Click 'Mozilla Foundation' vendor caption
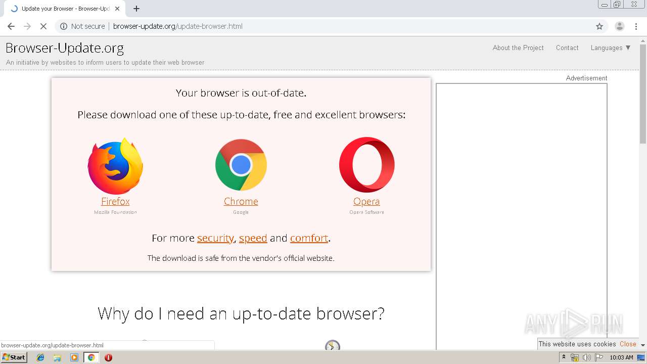Viewport: 647px width, 364px height. (x=115, y=212)
